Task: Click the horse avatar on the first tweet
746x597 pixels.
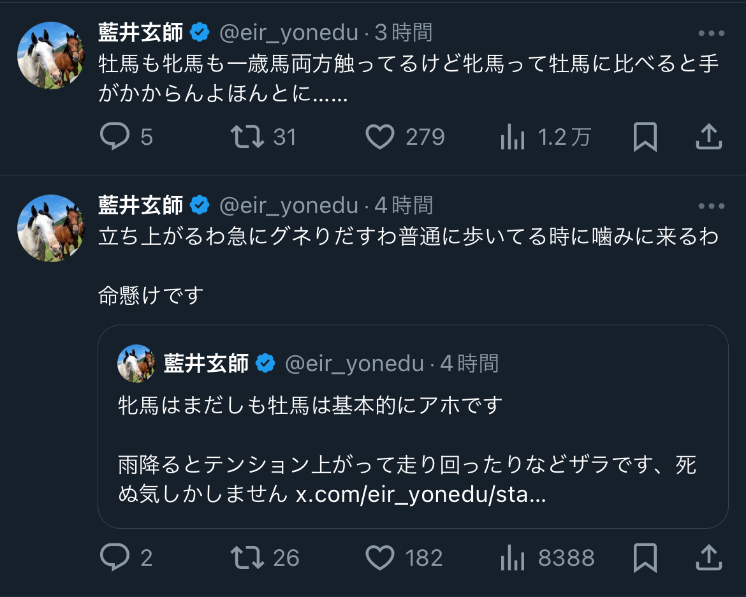Action: point(51,55)
